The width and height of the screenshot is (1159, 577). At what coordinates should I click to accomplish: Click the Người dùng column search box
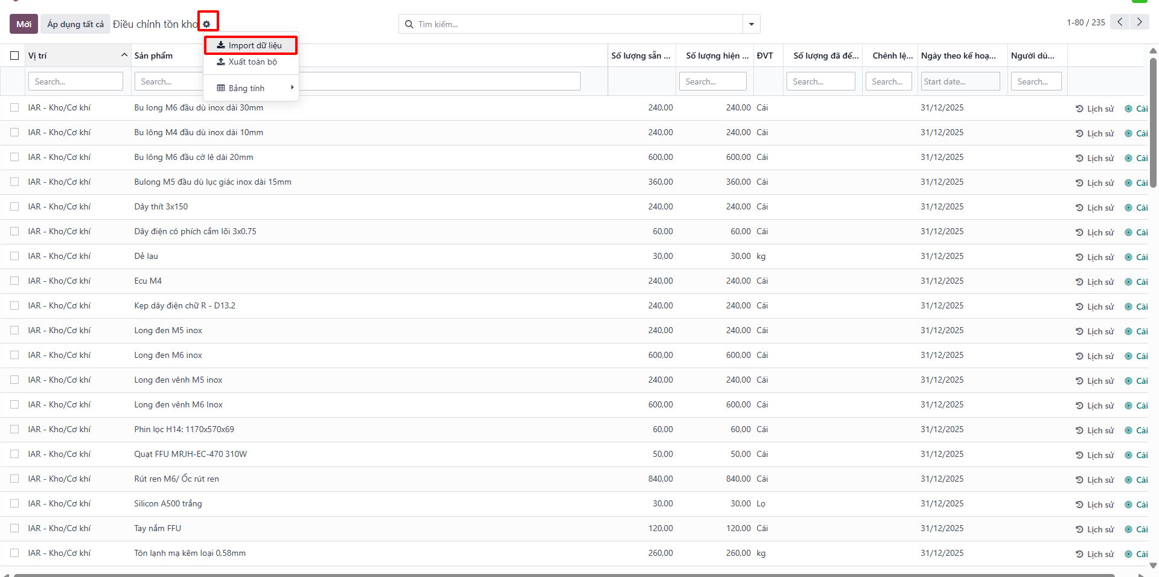point(1036,81)
